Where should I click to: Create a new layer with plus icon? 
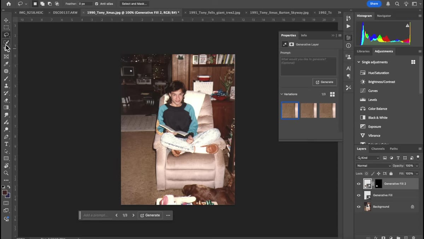[406, 238]
